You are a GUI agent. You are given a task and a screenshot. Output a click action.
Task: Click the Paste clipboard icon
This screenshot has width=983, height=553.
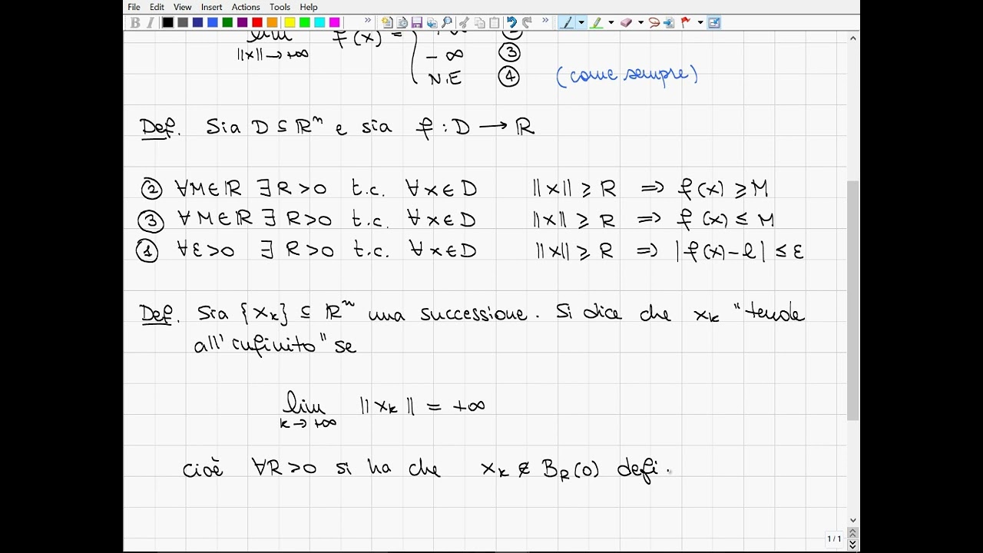tap(495, 22)
